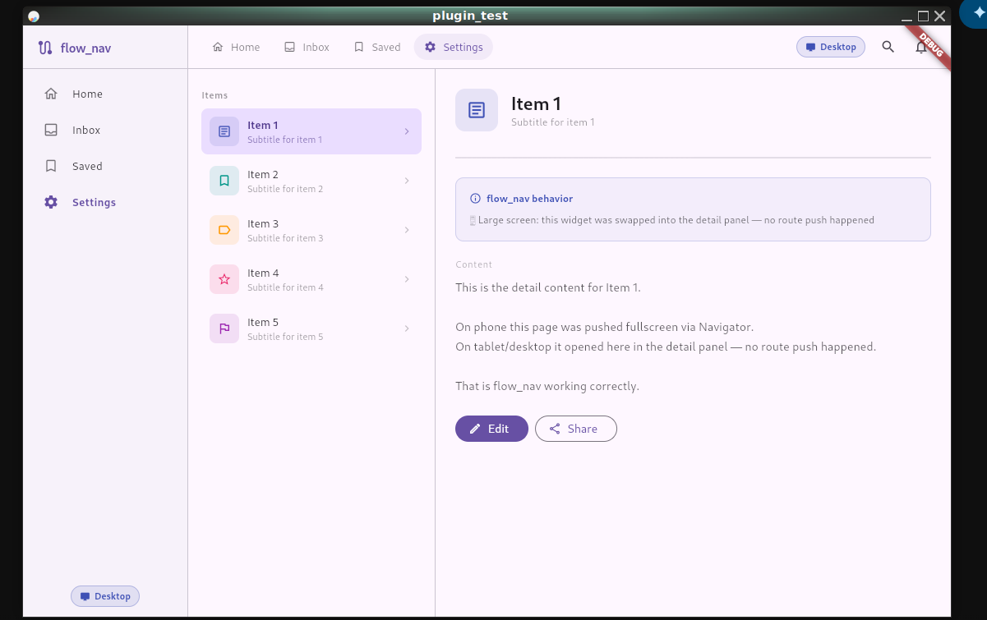Click "Subtitle for item 1" under the header title
Screen dimensions: 987x620
(x=553, y=122)
